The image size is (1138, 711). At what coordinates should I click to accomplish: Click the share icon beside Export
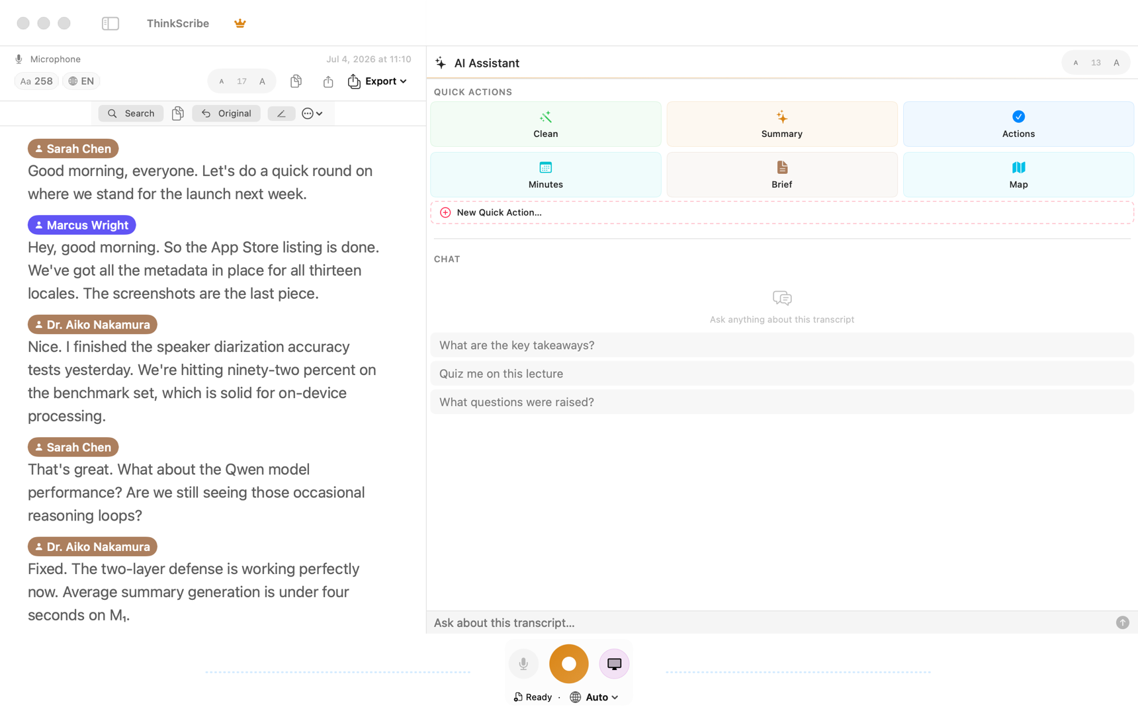pos(328,81)
